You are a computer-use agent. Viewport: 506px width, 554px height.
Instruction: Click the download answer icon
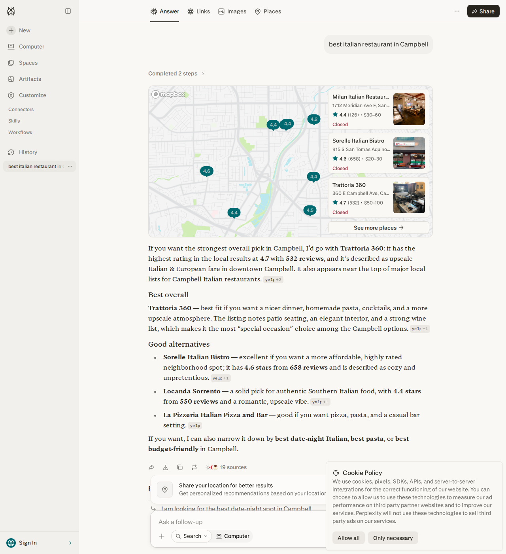click(166, 467)
